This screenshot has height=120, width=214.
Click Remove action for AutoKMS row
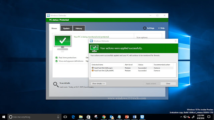157,71
